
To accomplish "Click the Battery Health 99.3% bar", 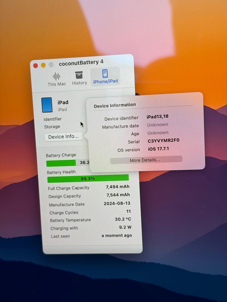I will [x=88, y=178].
